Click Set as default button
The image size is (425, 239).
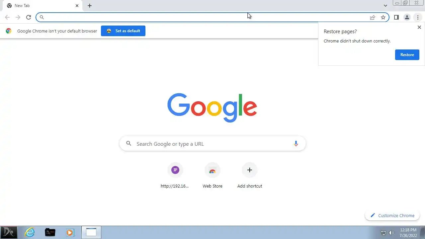coord(123,31)
